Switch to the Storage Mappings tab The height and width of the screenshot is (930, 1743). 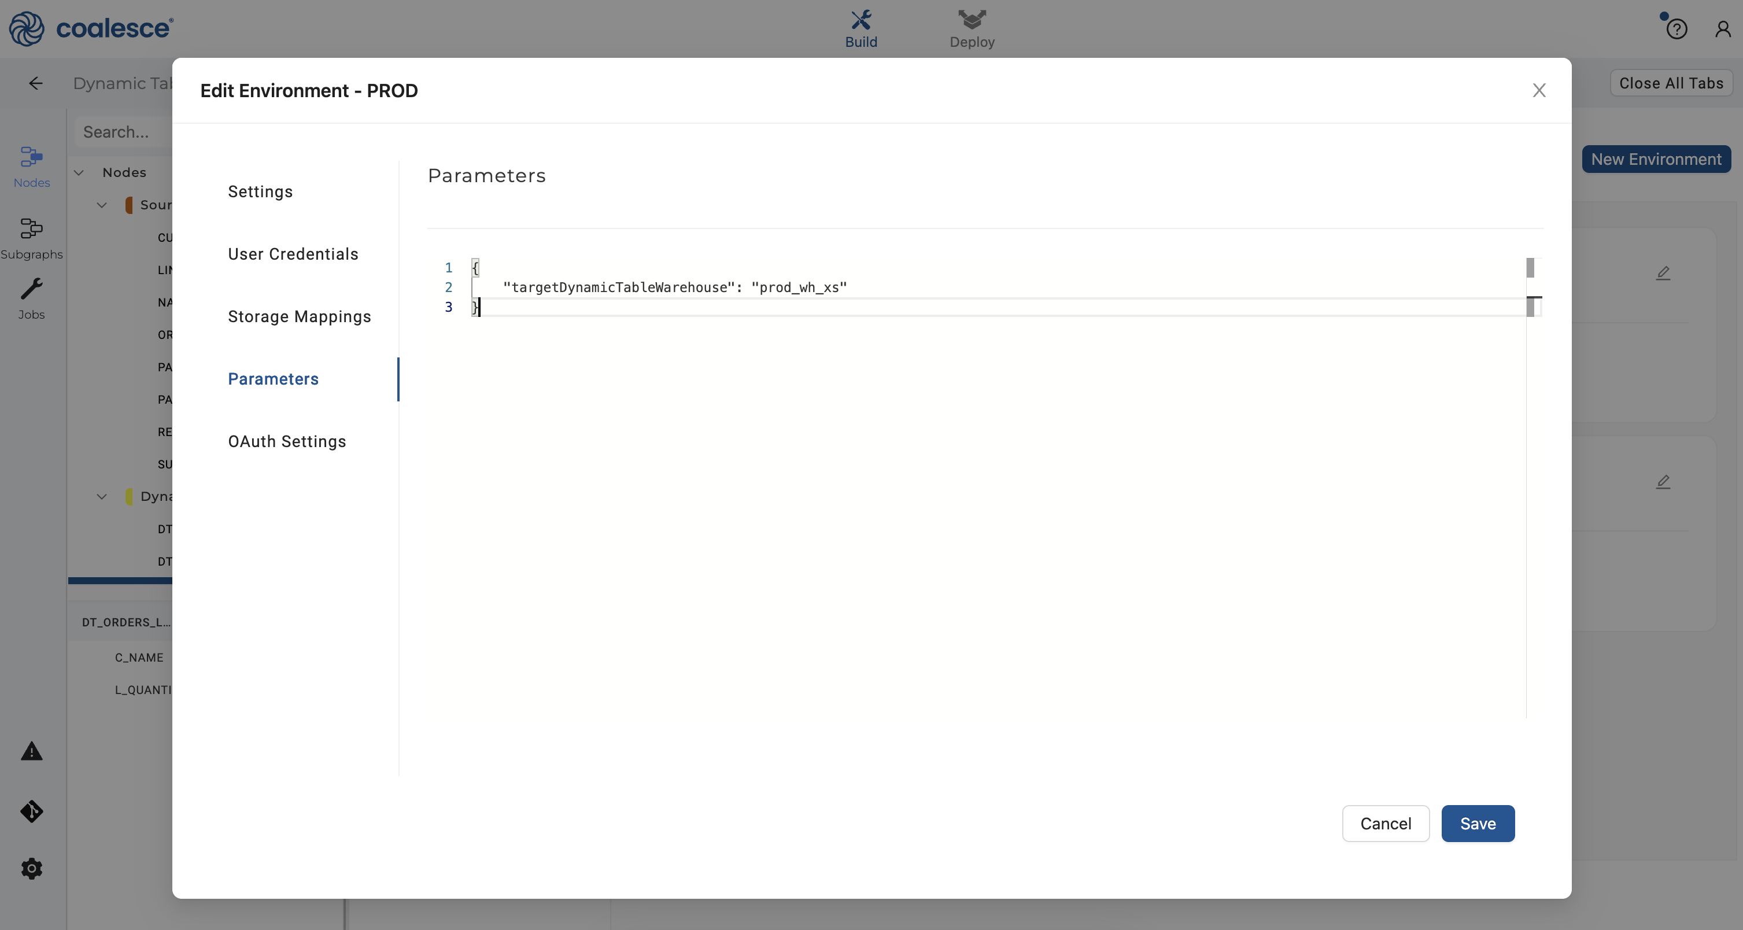click(299, 316)
